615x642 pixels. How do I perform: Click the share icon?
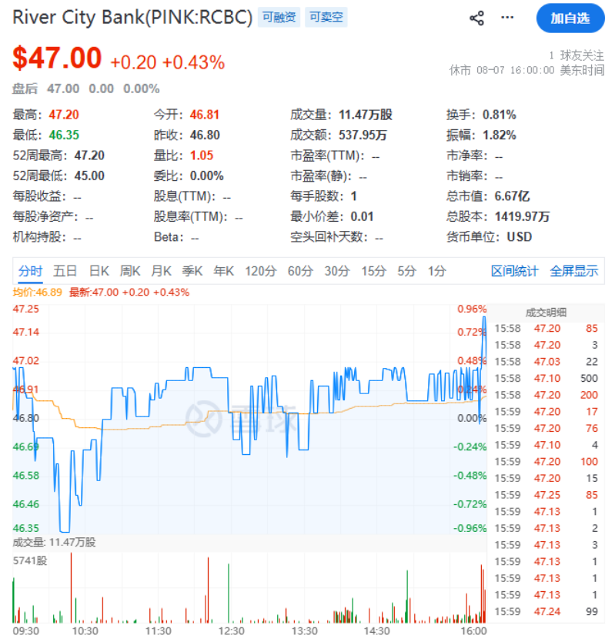[476, 18]
